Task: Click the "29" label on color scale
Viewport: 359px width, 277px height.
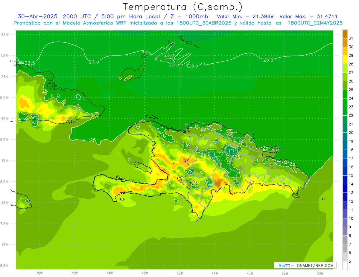Action: [x=351, y=56]
